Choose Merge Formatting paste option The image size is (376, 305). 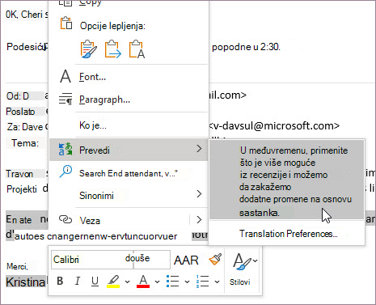pyautogui.click(x=112, y=49)
